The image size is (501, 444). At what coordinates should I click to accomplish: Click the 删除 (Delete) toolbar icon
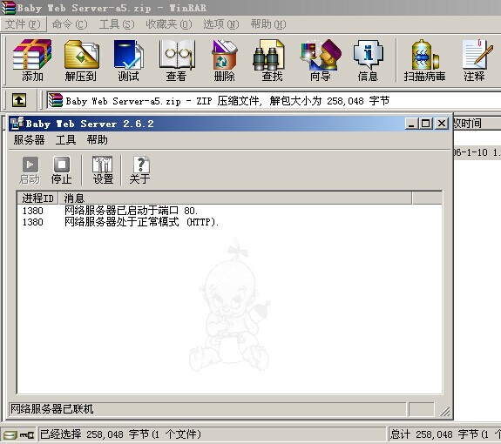pyautogui.click(x=224, y=60)
